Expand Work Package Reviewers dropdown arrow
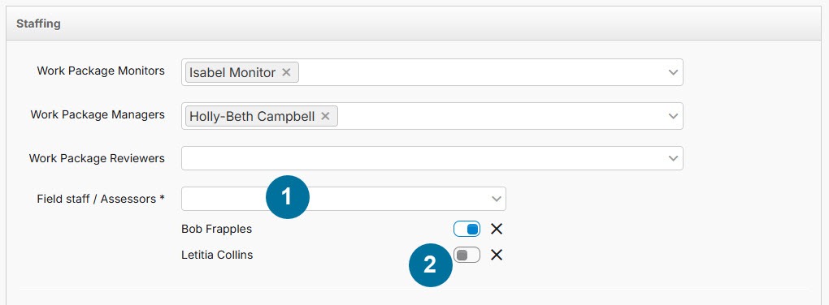This screenshot has height=305, width=829. click(672, 158)
